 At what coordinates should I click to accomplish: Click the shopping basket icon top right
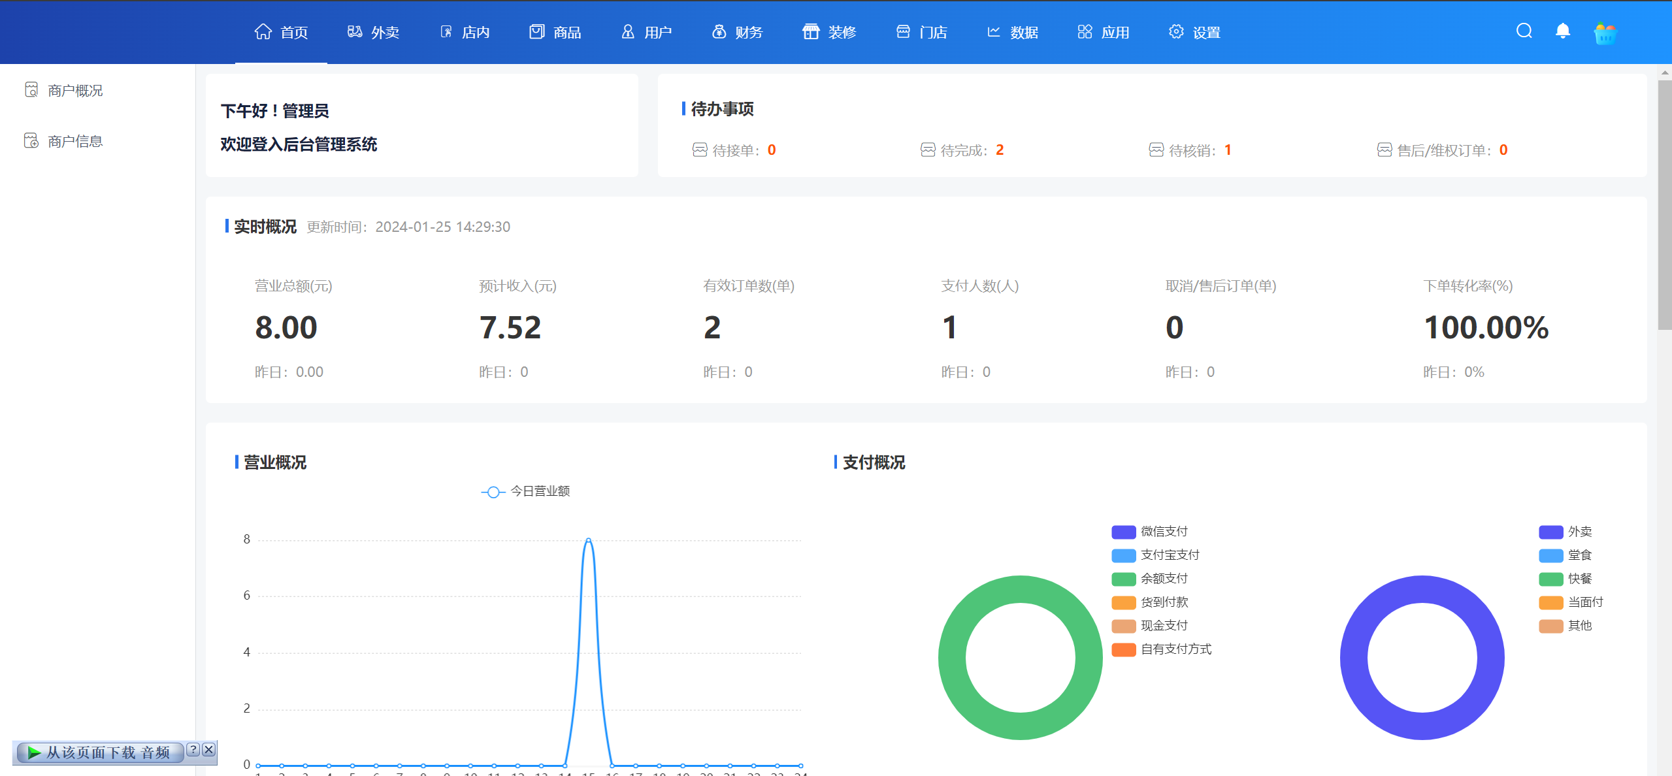tap(1605, 33)
